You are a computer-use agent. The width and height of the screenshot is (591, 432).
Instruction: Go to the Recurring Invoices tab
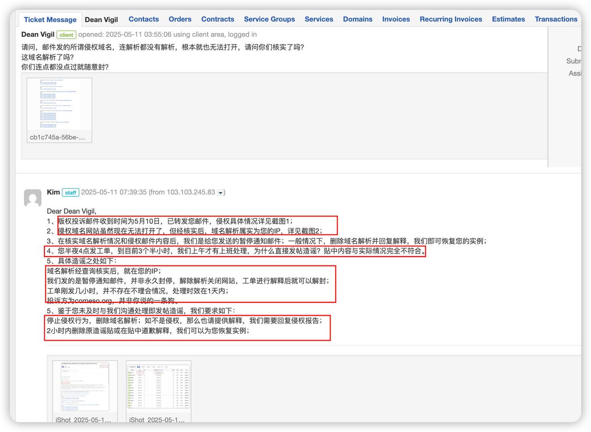[x=451, y=19]
